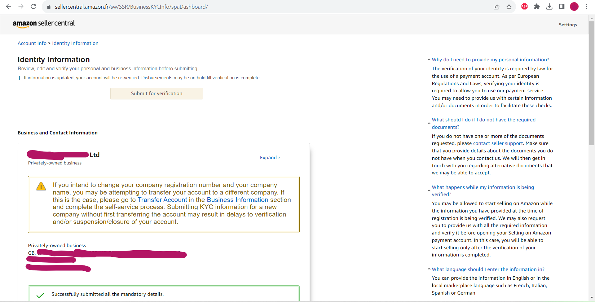Click the scrollbar down arrow
Viewport: 595px width, 302px height.
[592, 298]
